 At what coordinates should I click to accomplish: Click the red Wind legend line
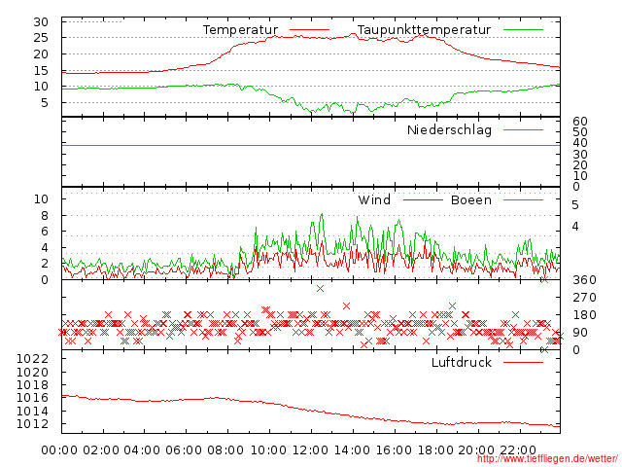[423, 200]
